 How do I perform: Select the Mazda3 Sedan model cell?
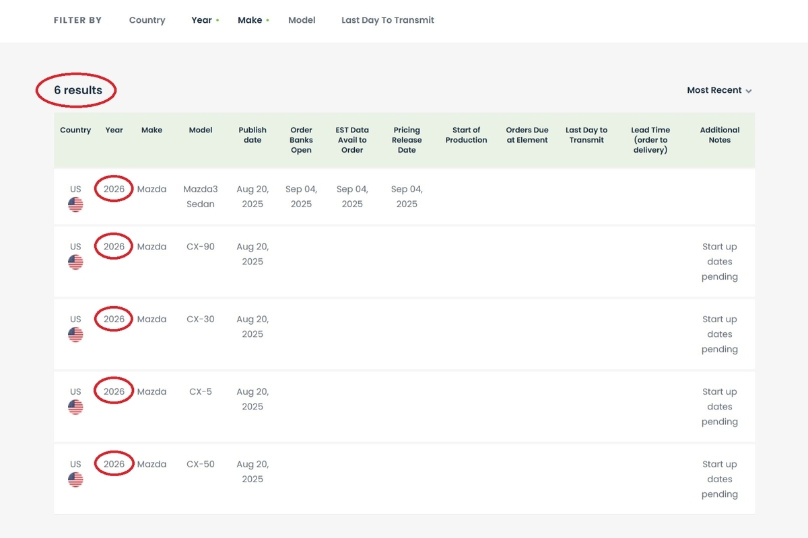(x=201, y=196)
